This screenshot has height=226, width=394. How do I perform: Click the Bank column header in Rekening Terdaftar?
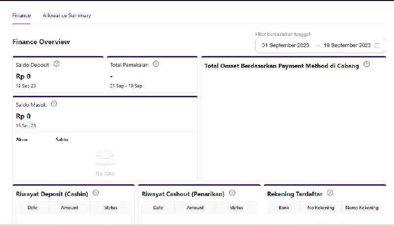(284, 208)
